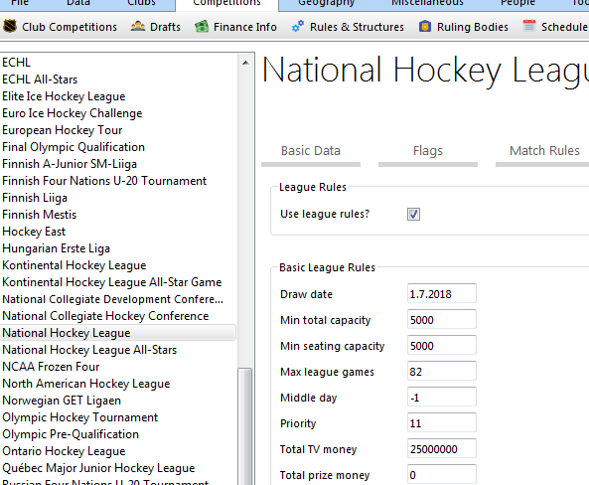Open the Rules & Structures section
Image resolution: width=589 pixels, height=485 pixels.
tap(357, 27)
